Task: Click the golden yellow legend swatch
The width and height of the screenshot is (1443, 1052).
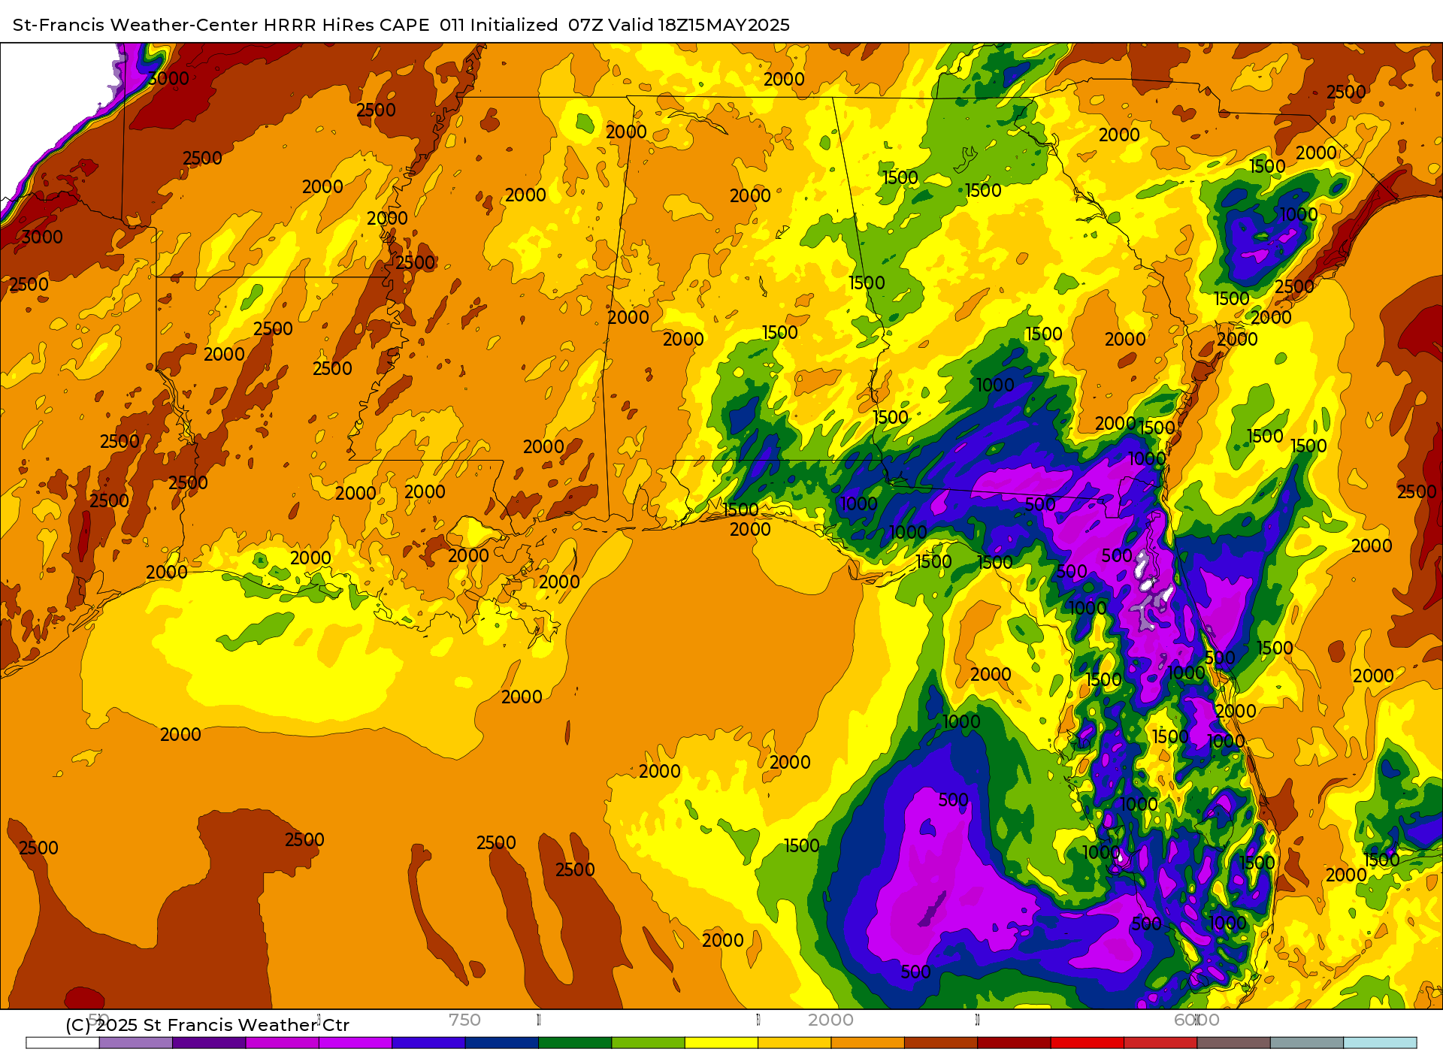Action: tap(794, 1043)
